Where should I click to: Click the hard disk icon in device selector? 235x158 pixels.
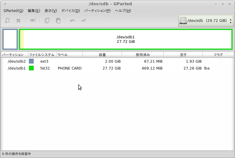183,21
